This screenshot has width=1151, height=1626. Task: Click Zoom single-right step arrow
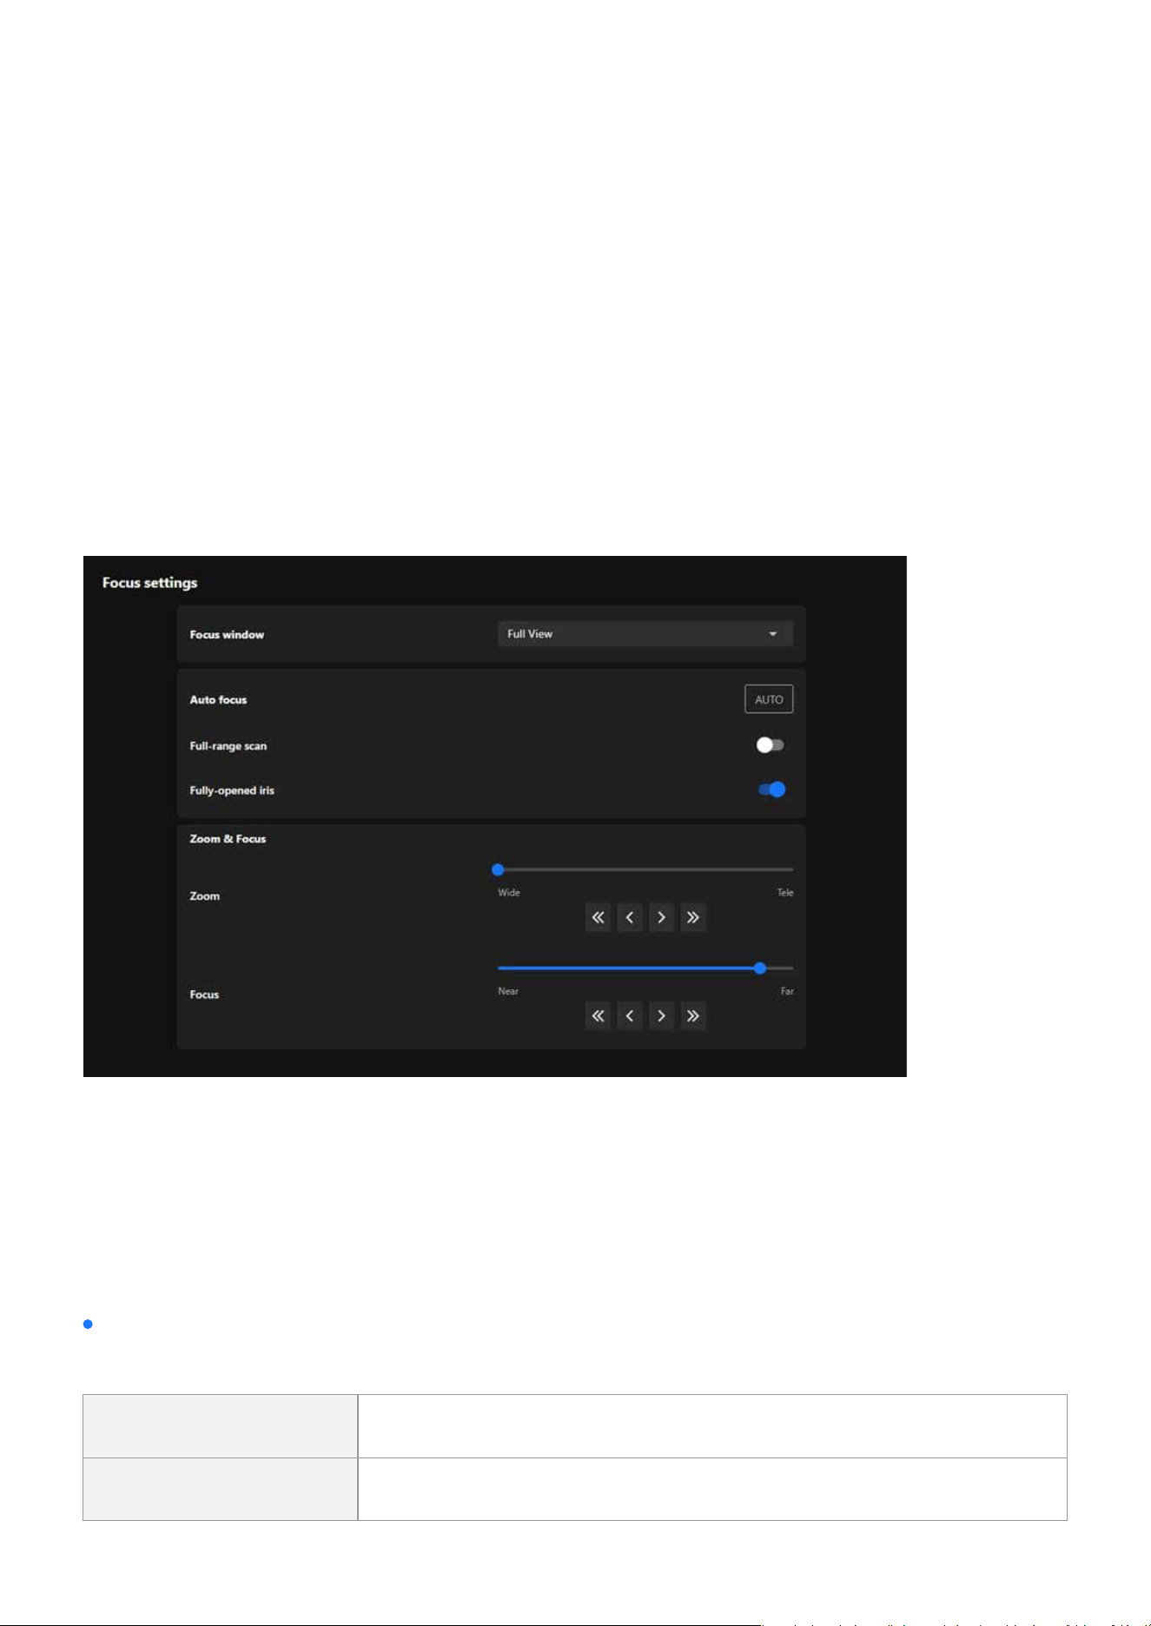click(x=661, y=917)
